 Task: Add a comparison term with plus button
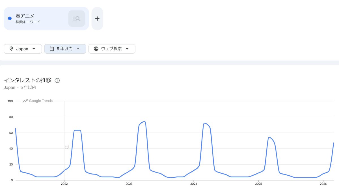click(x=97, y=19)
